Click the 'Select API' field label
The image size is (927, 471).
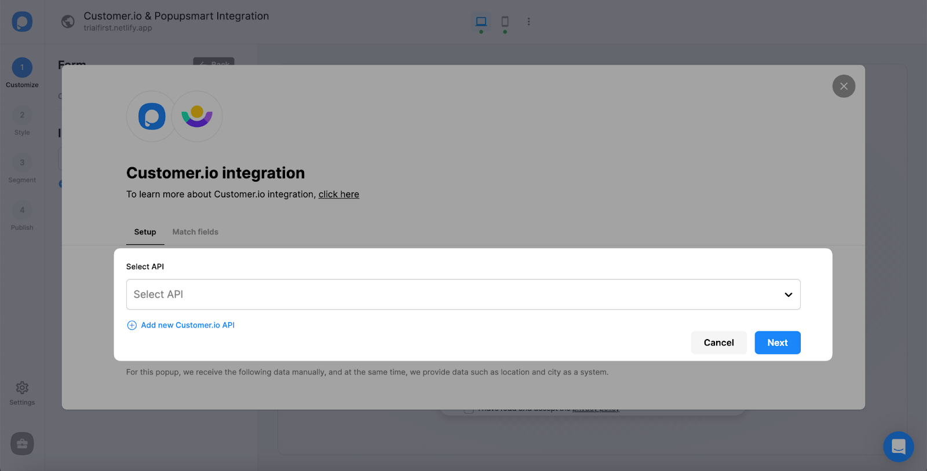tap(145, 267)
